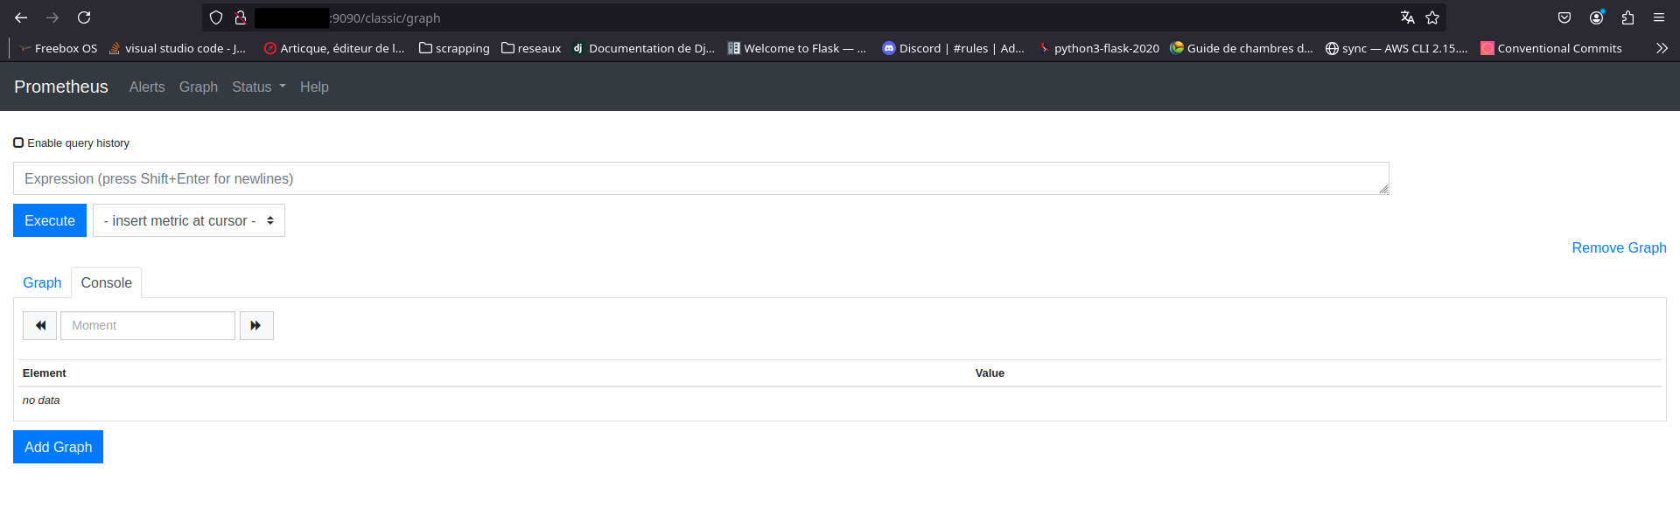Click the 'no data' table row
The width and height of the screenshot is (1680, 515).
840,400
